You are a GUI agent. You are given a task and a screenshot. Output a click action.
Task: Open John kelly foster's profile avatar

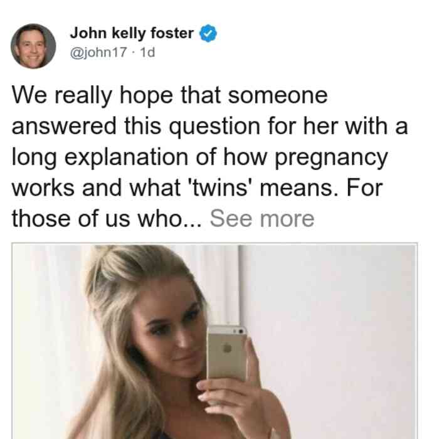click(x=33, y=46)
